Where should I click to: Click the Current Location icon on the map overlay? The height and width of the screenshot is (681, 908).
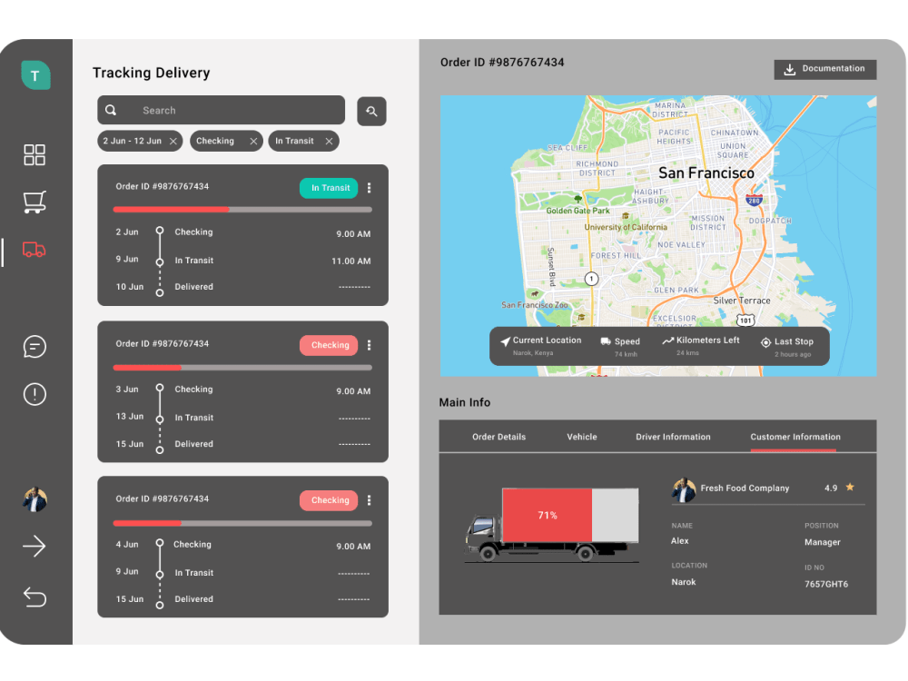507,340
